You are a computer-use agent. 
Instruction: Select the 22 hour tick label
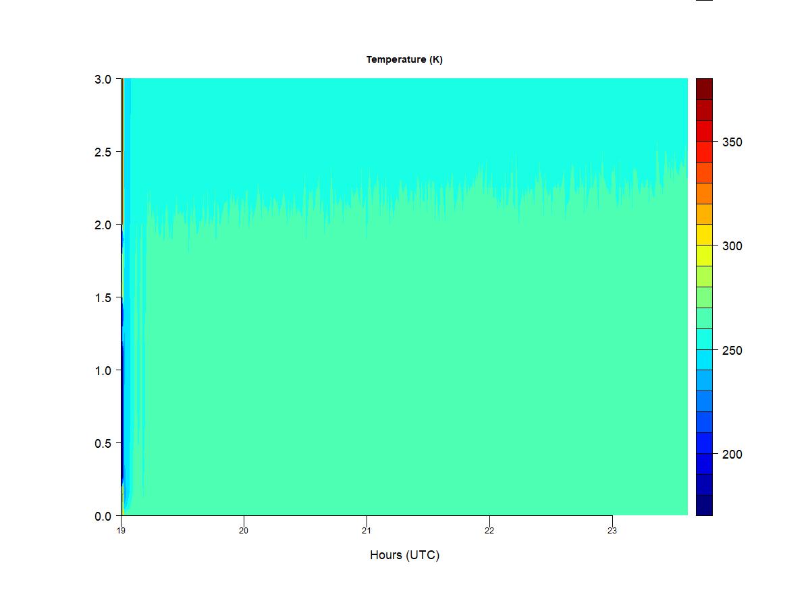[x=489, y=530]
